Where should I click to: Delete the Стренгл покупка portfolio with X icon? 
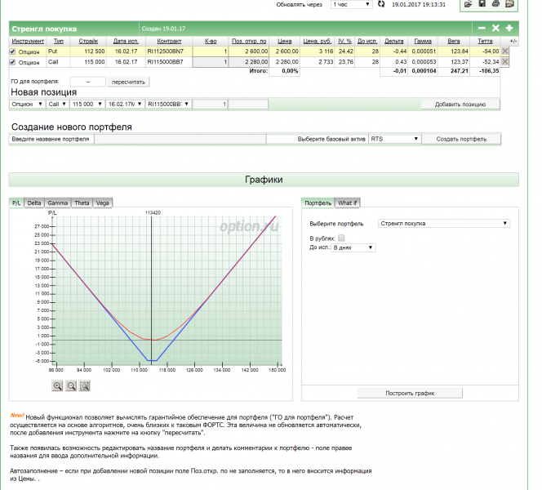tap(495, 29)
